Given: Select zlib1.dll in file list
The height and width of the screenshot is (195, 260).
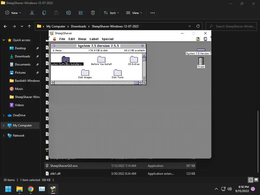Looking at the screenshot, I should (x=120, y=174).
